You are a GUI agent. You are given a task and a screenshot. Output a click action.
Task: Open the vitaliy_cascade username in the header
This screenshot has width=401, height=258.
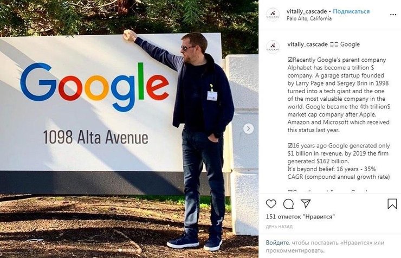[x=307, y=11]
